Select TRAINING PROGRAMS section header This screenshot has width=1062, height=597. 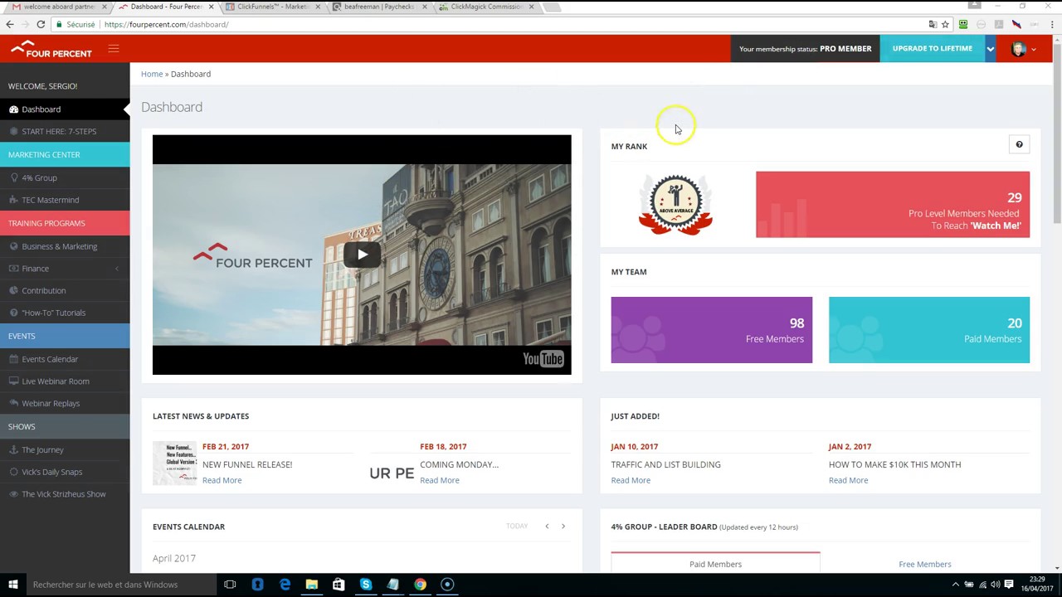[65, 223]
